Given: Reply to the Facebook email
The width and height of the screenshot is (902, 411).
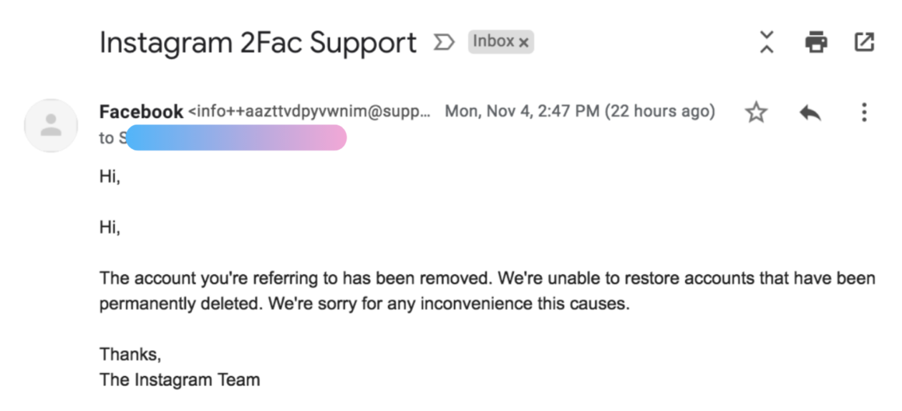Looking at the screenshot, I should point(810,113).
